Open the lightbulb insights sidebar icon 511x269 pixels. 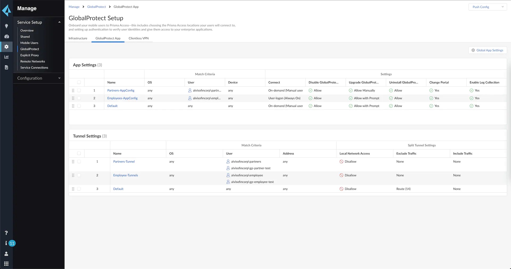click(6, 26)
